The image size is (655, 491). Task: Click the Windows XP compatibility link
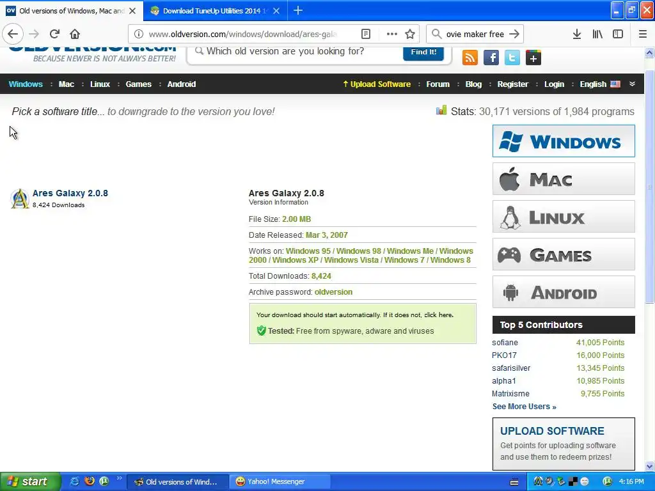[x=295, y=260]
